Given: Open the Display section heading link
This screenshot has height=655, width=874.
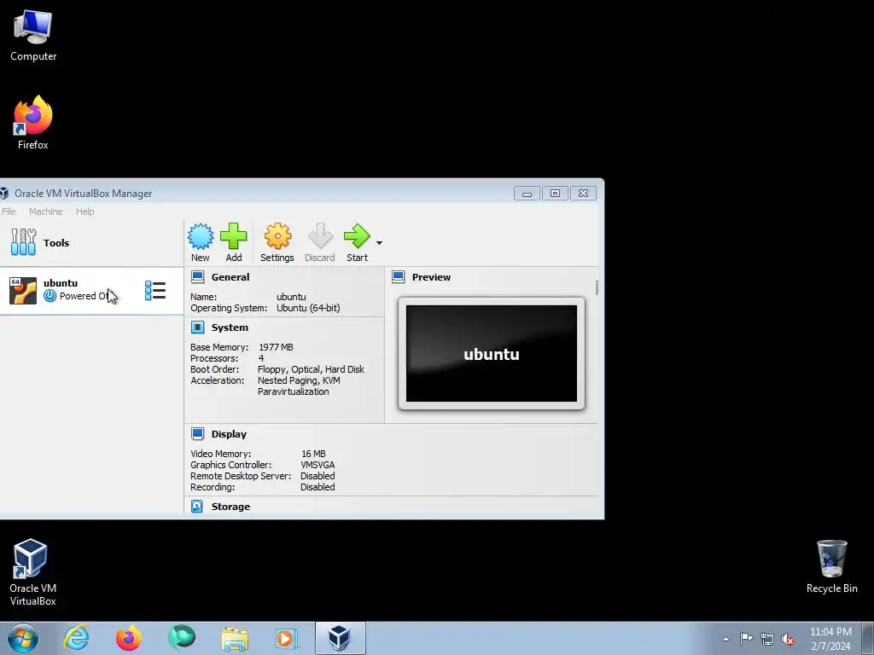Looking at the screenshot, I should [229, 434].
